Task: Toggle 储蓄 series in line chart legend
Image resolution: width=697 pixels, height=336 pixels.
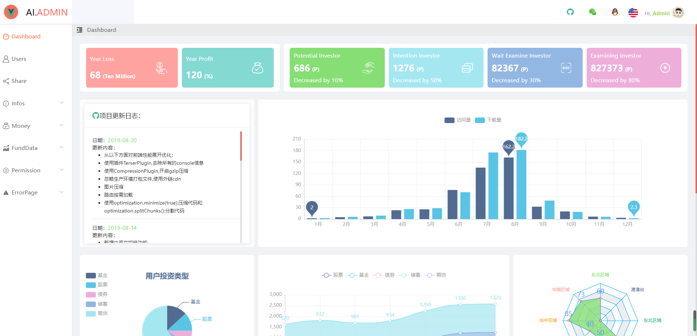Action: pos(409,275)
